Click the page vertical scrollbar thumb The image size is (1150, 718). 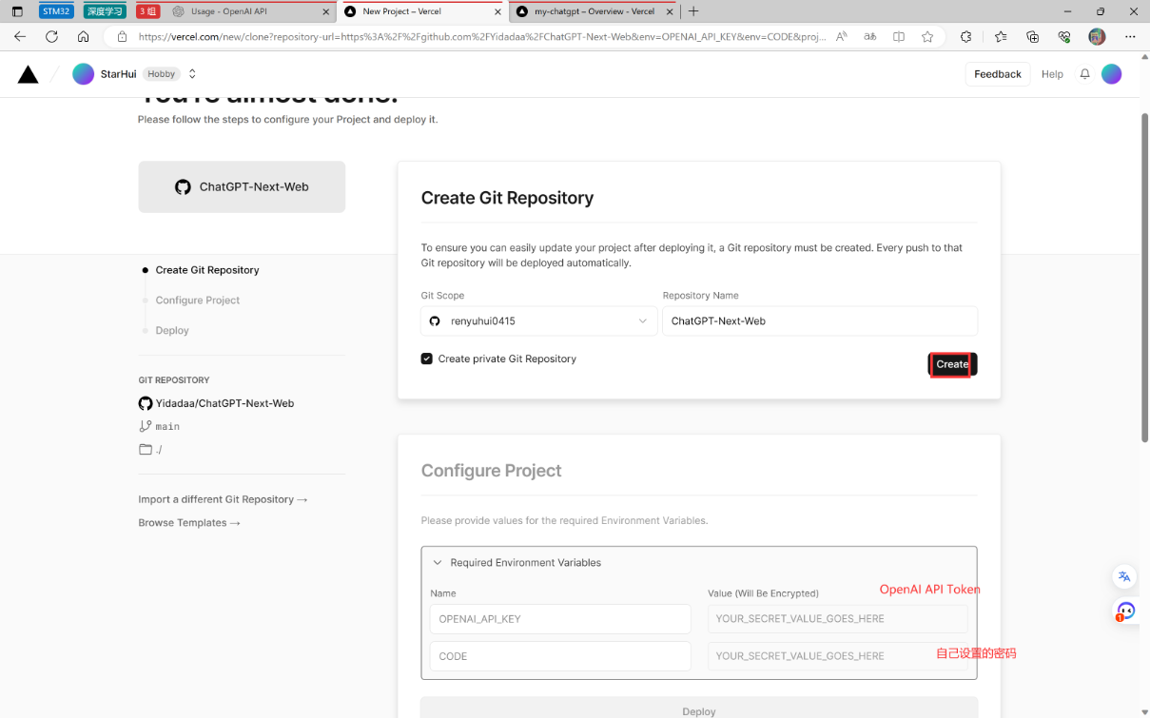(x=1144, y=278)
